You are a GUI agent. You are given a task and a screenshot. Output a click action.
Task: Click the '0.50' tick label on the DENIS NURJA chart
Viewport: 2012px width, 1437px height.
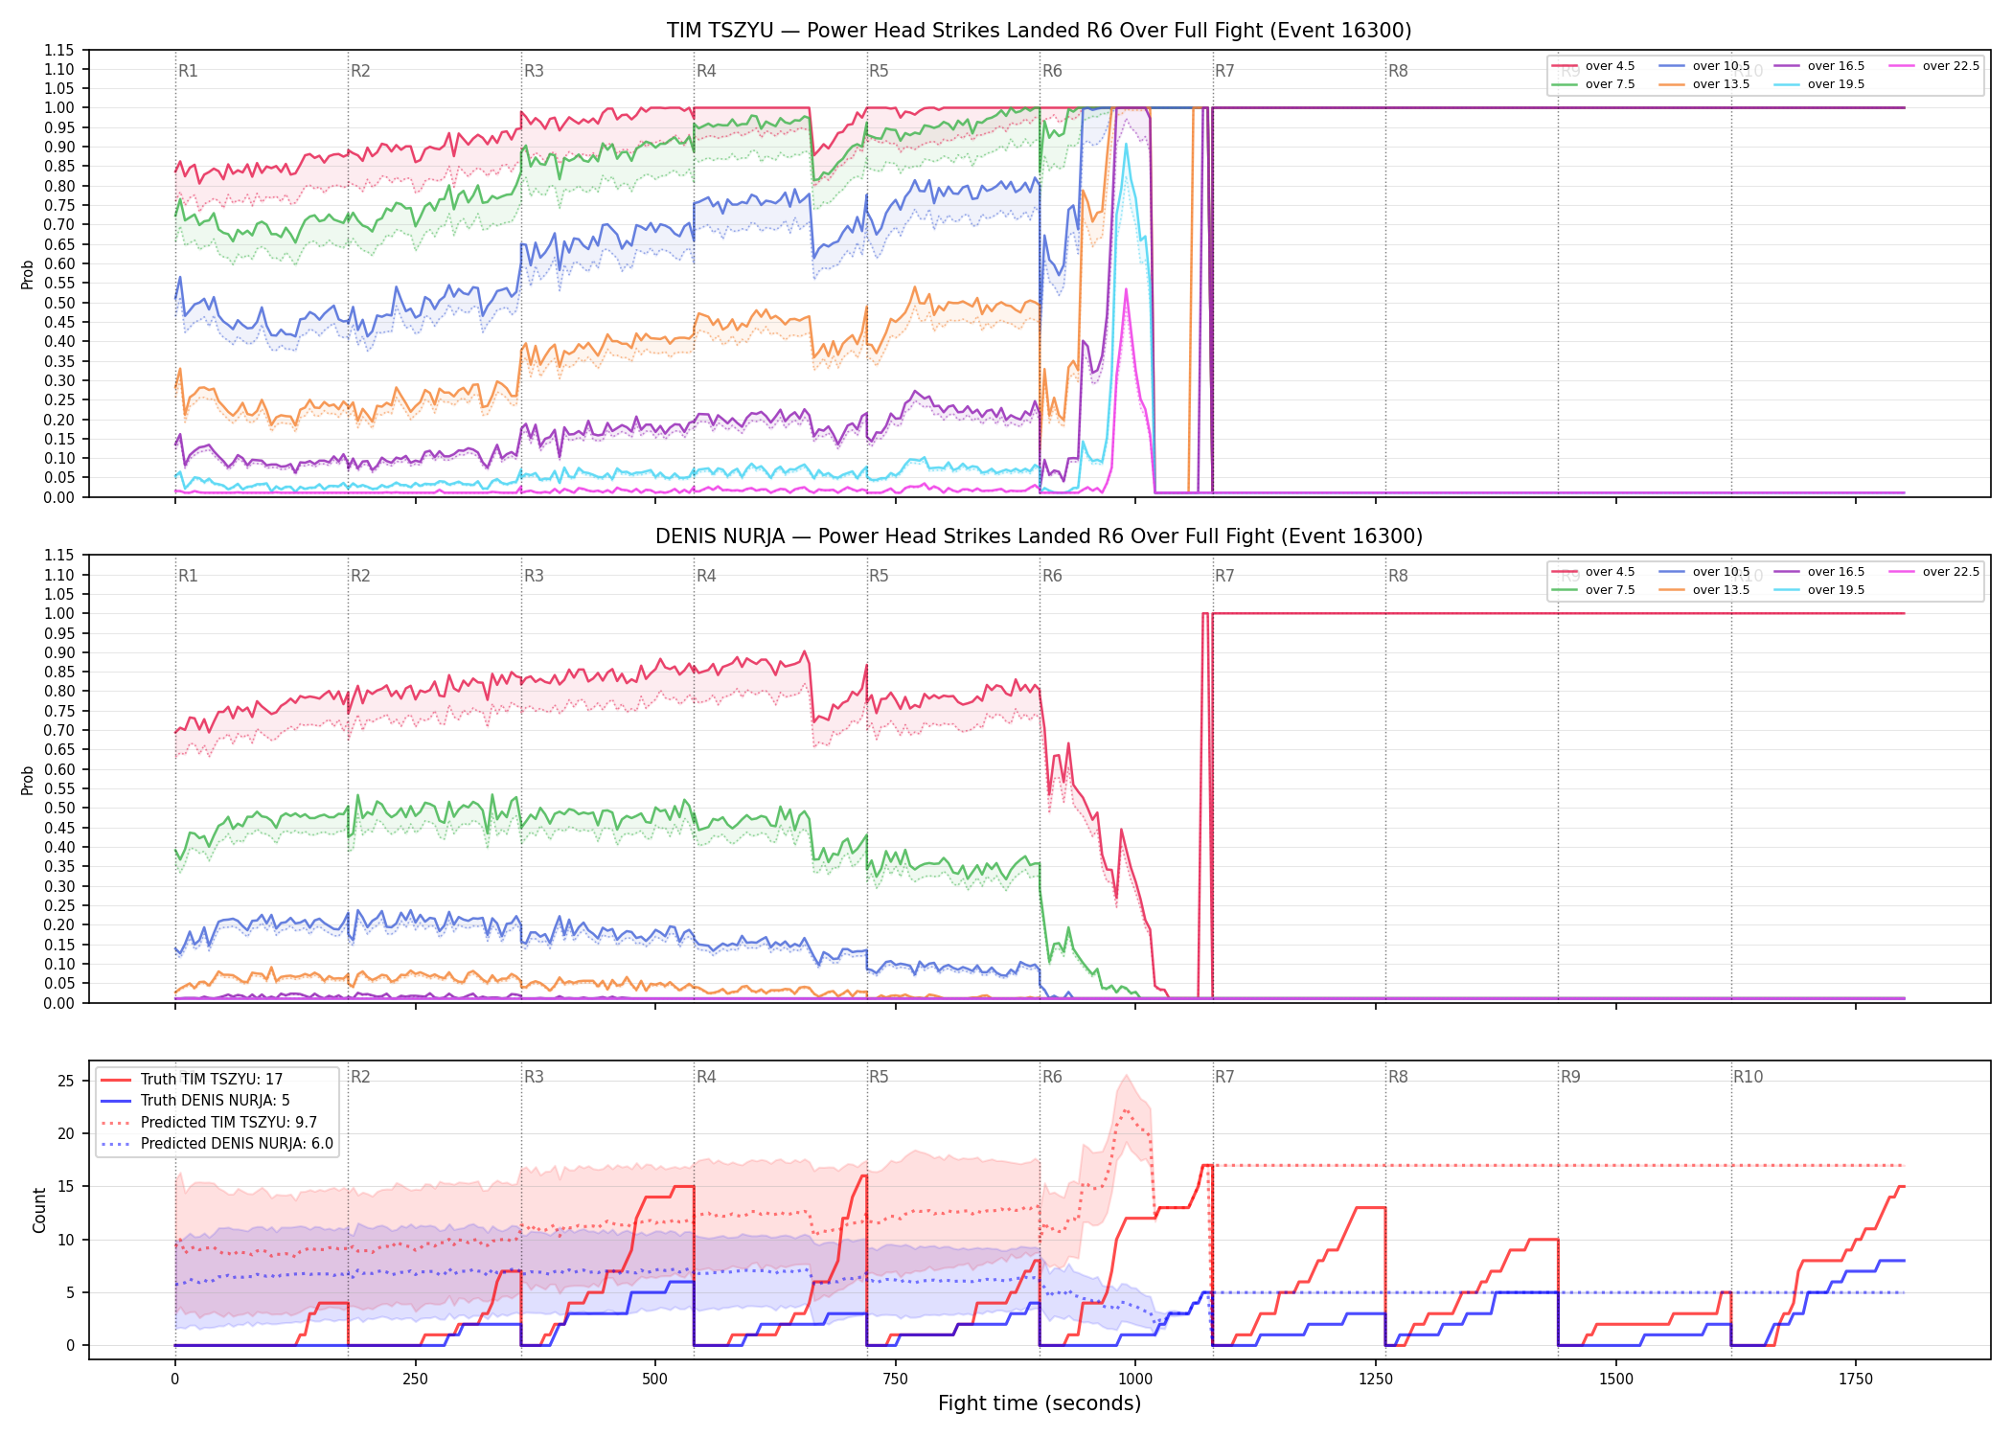tap(59, 808)
